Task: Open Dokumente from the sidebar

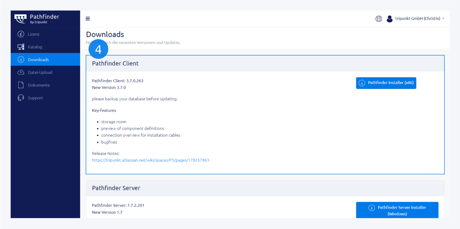Action: (x=39, y=85)
